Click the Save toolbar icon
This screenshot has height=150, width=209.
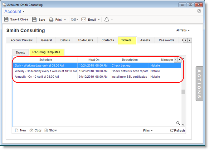click(34, 19)
